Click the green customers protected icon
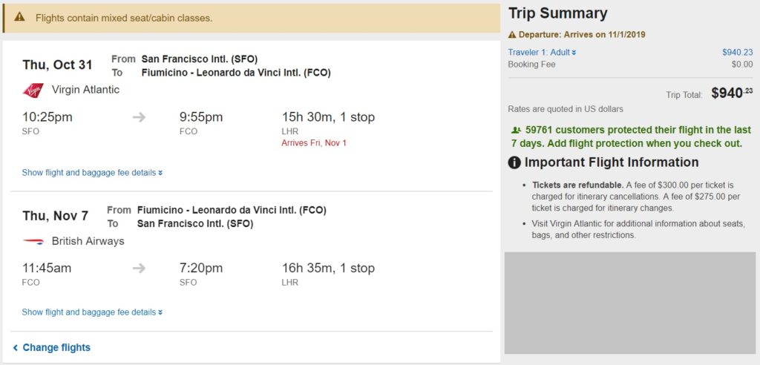Viewport: 760px width, 365px height. click(516, 129)
